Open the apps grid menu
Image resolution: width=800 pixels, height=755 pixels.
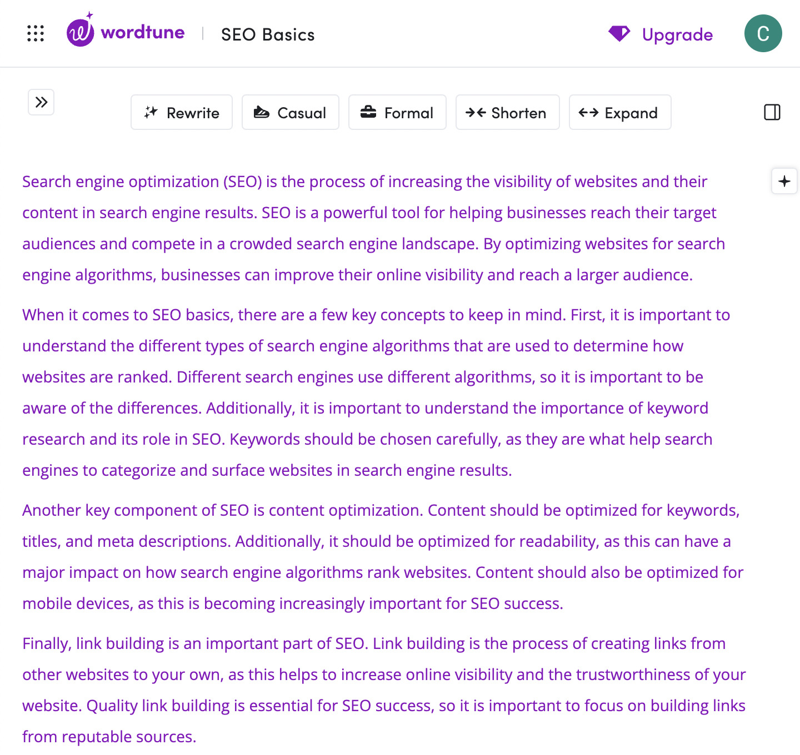click(36, 33)
